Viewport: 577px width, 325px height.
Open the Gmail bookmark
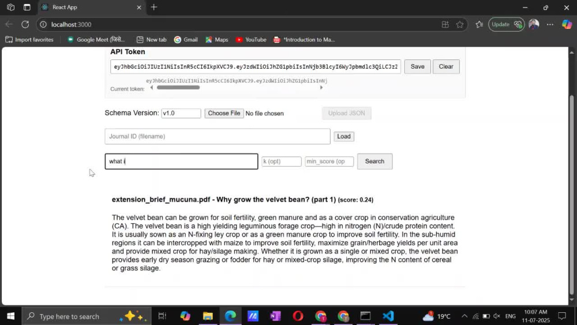186,39
